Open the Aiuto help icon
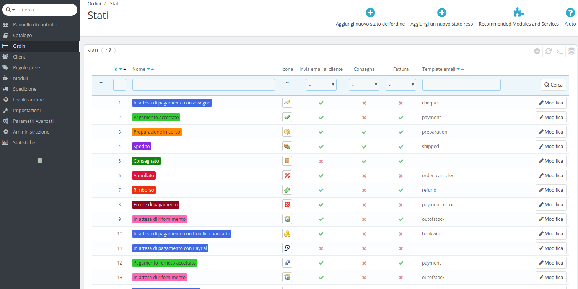Image resolution: width=578 pixels, height=289 pixels. pyautogui.click(x=570, y=13)
